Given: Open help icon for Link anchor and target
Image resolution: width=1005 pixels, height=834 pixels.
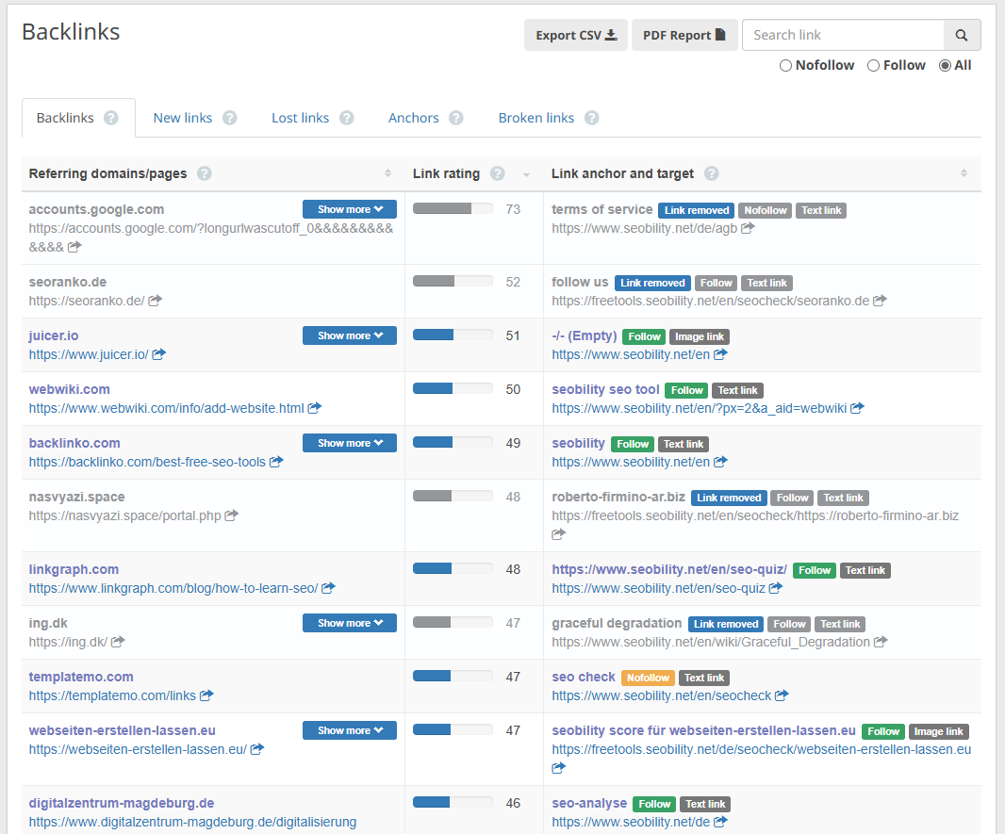Looking at the screenshot, I should coord(712,173).
